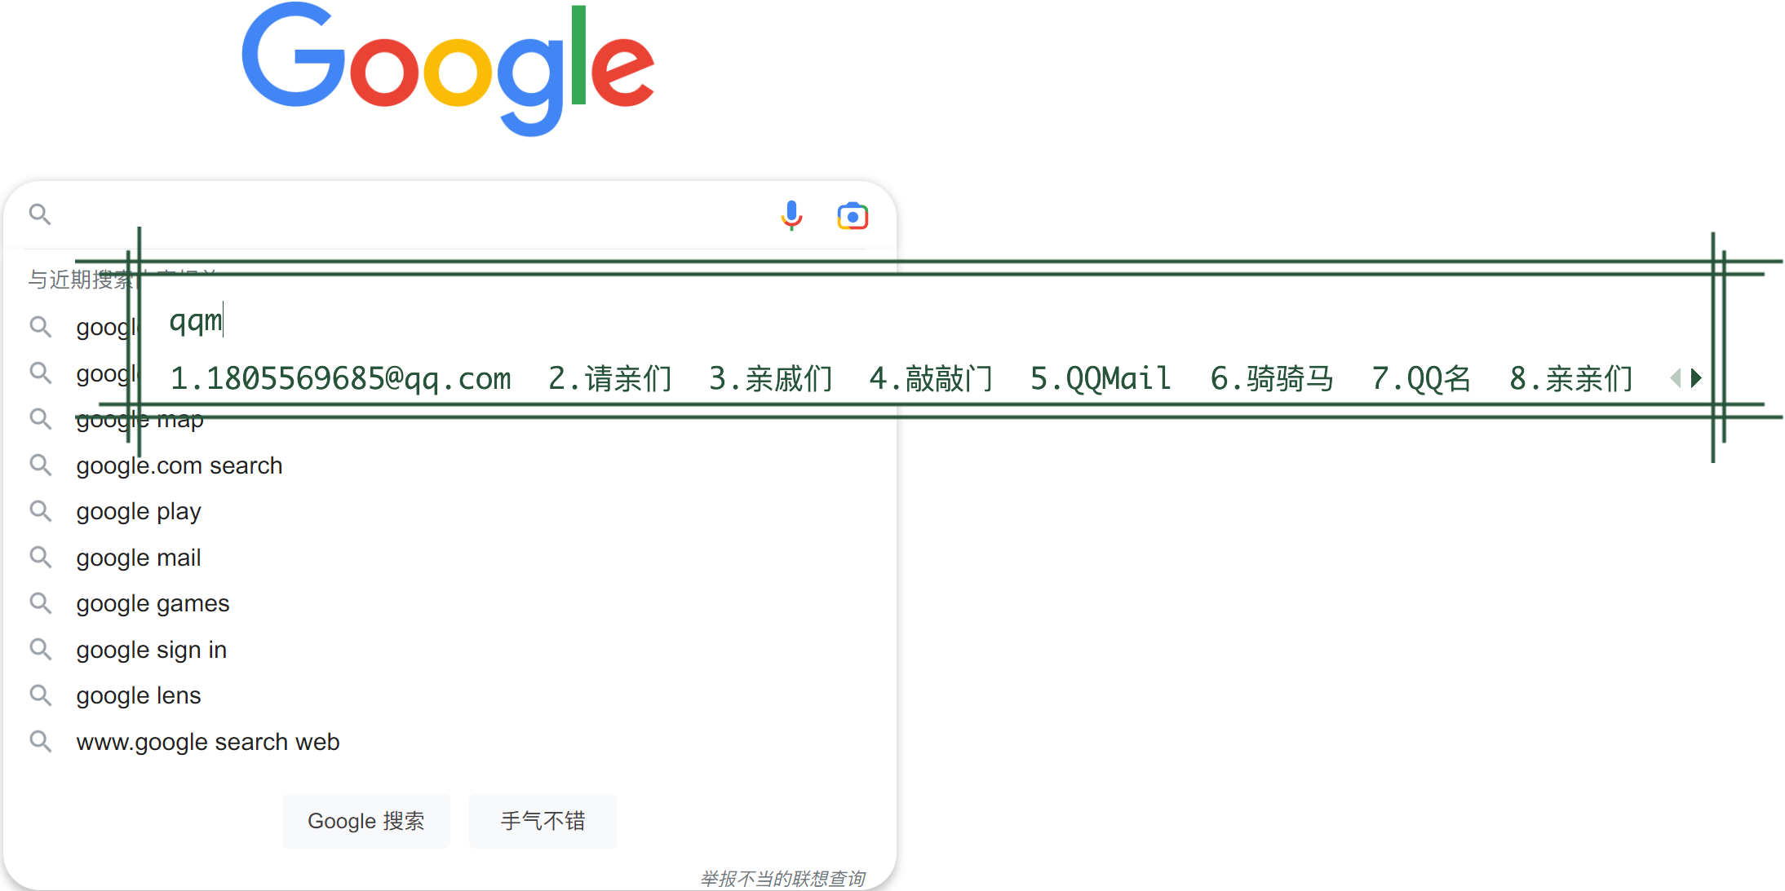Go to previous IME candidate page arrow
The width and height of the screenshot is (1785, 891).
1675,378
